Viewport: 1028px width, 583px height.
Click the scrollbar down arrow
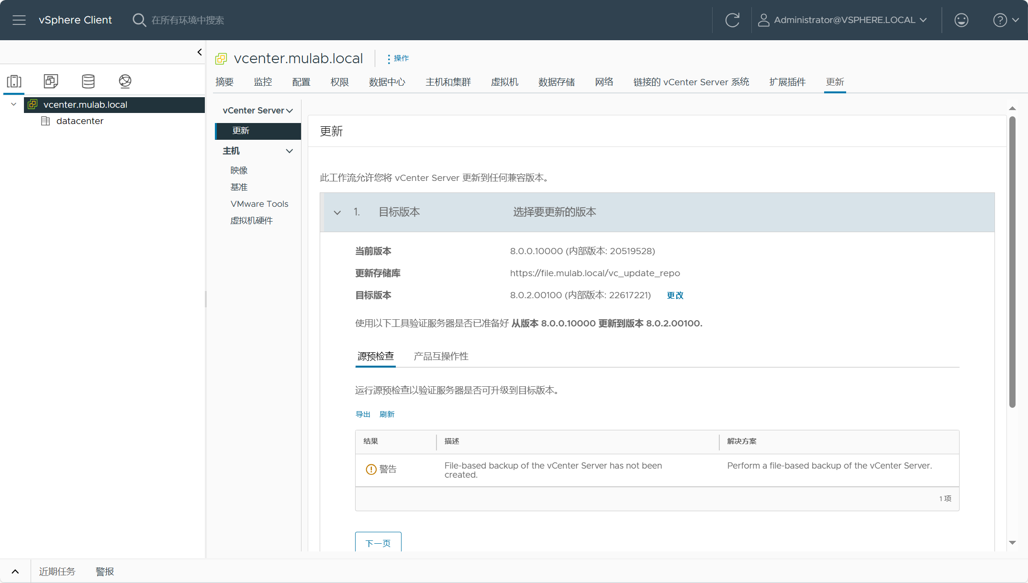(1012, 543)
